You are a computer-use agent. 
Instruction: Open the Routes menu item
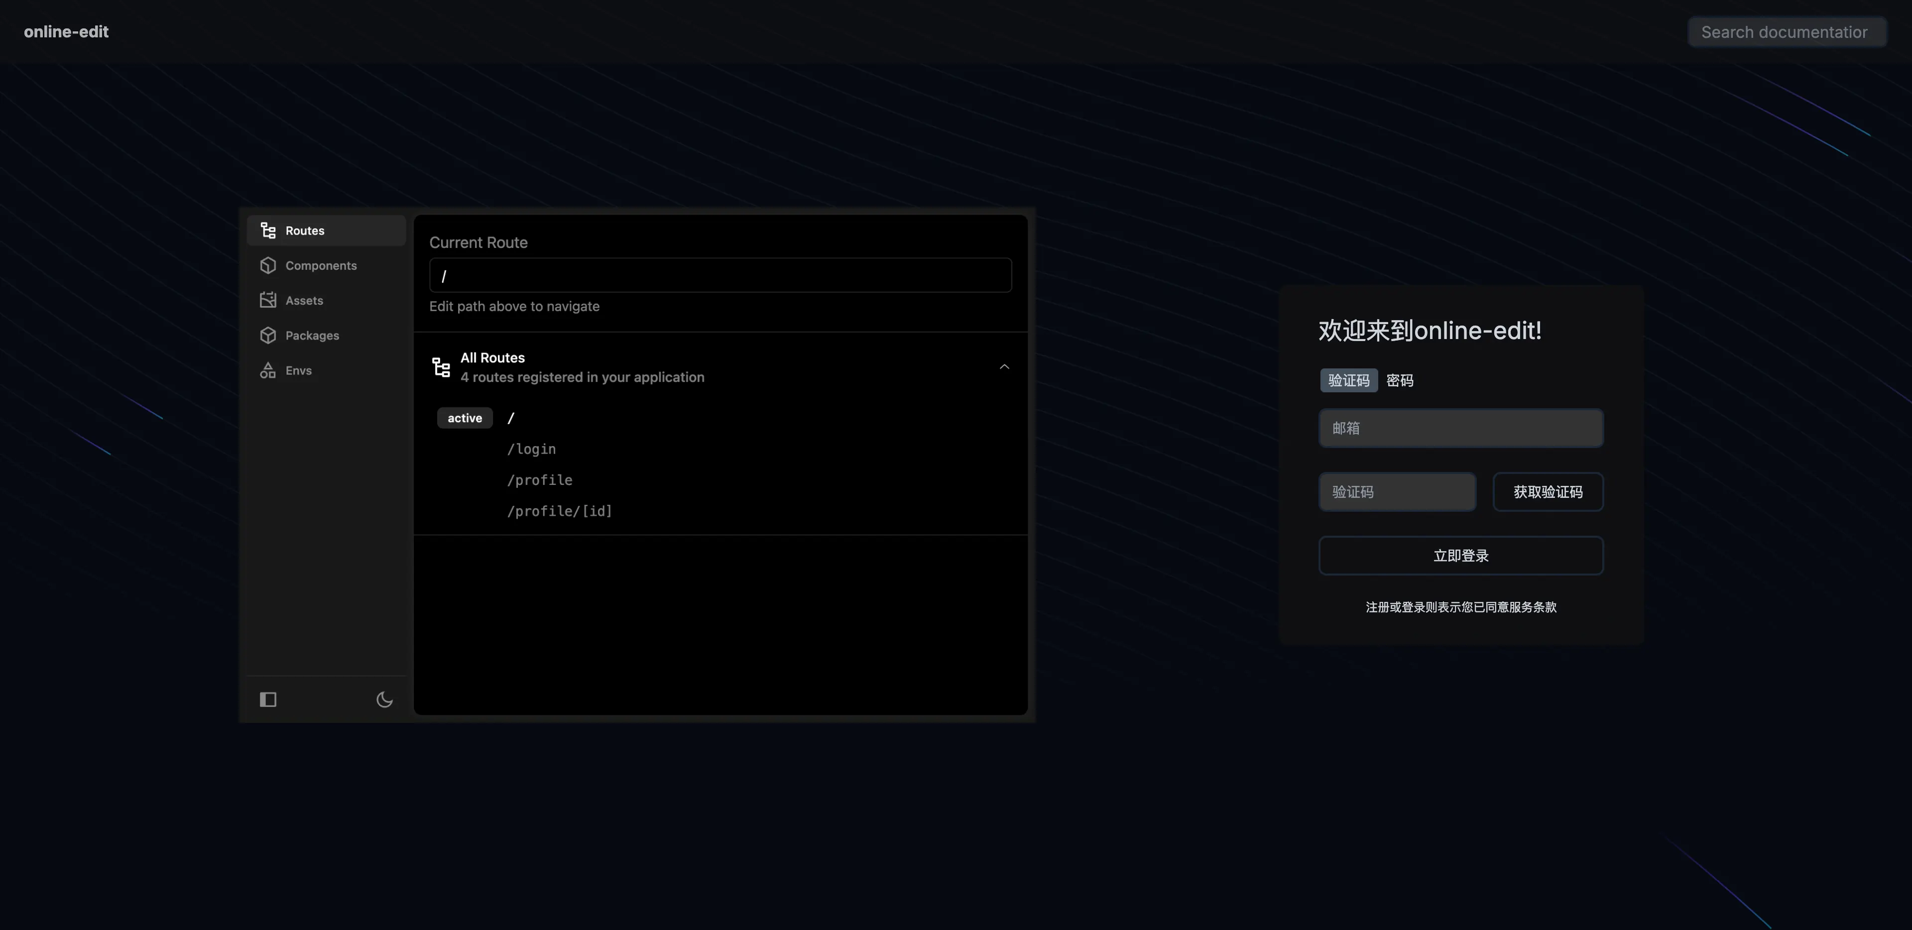tap(326, 231)
